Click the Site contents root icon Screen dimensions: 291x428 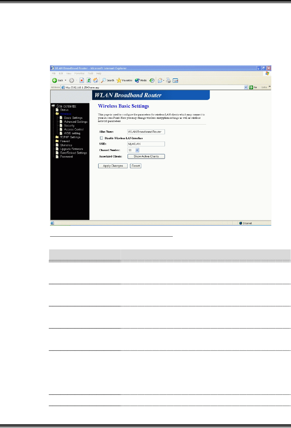53,106
